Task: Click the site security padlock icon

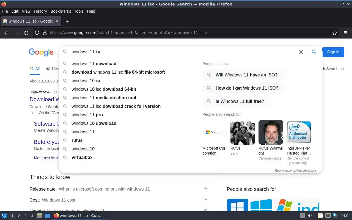Action: (x=45, y=33)
